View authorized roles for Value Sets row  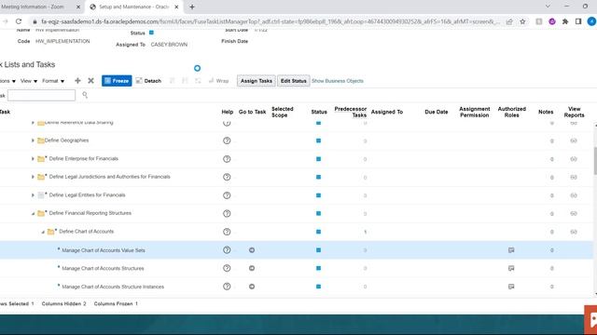click(x=511, y=250)
